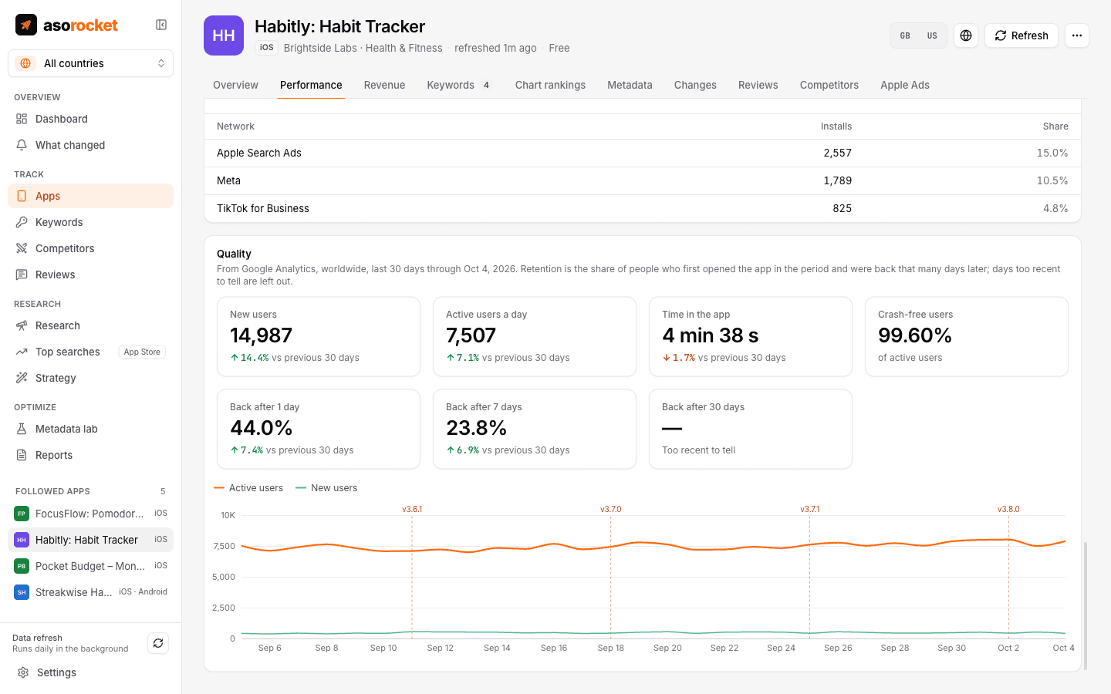Click the Apple Search Ads row

tap(642, 153)
